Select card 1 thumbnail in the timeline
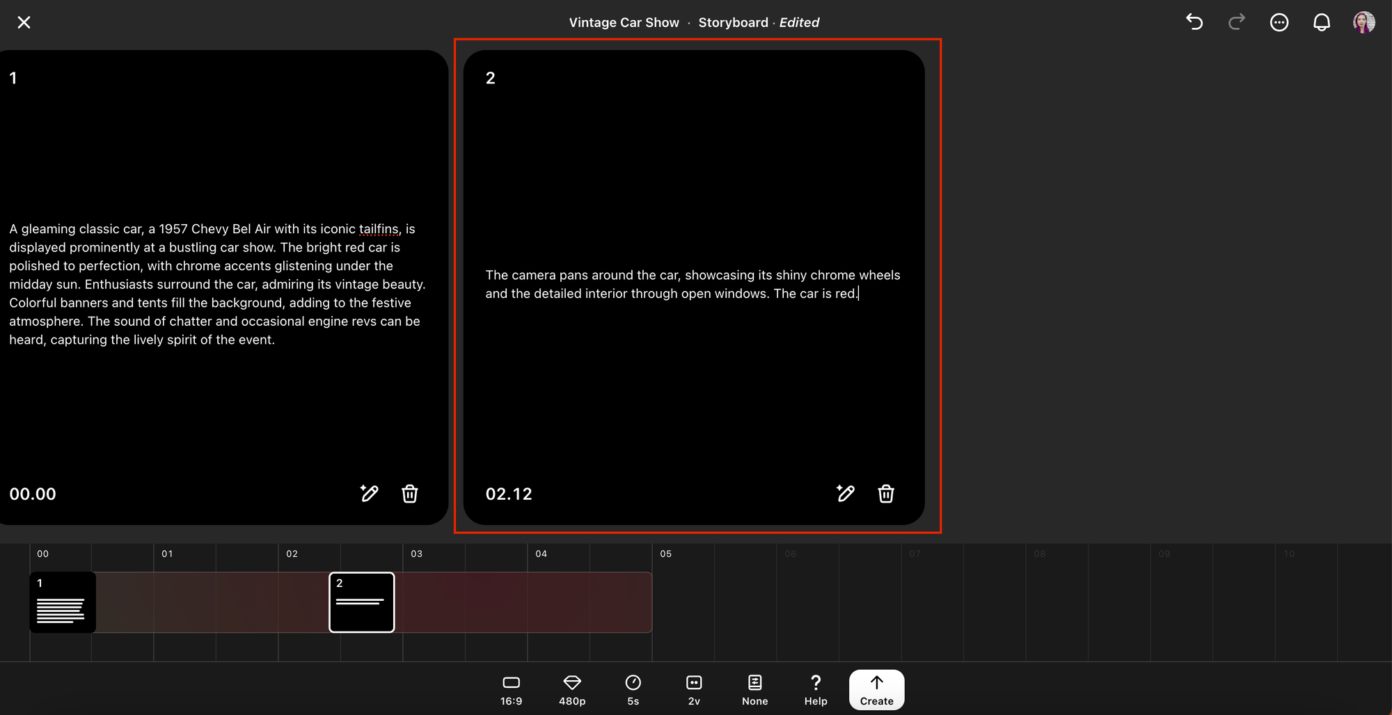 tap(63, 602)
